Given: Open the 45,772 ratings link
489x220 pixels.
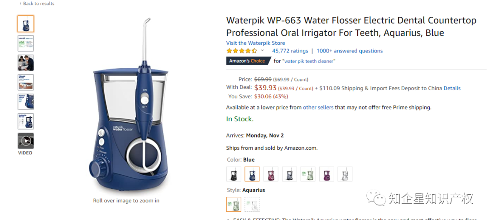Looking at the screenshot, I should coord(290,51).
